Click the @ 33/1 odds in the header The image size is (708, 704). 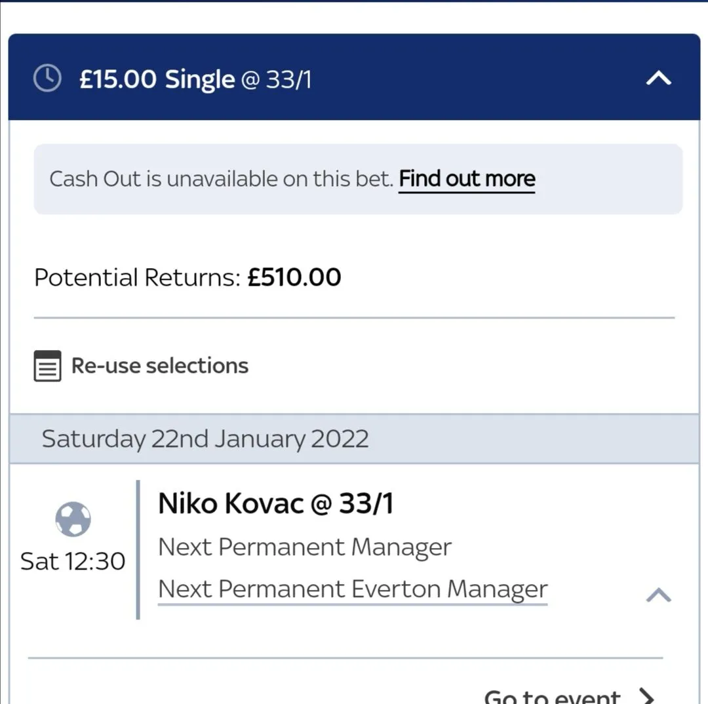point(276,80)
